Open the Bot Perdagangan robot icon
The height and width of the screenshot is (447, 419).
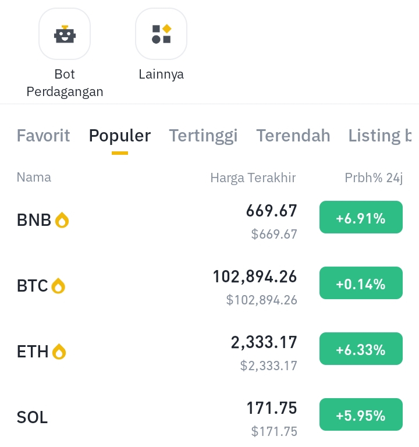(x=65, y=34)
